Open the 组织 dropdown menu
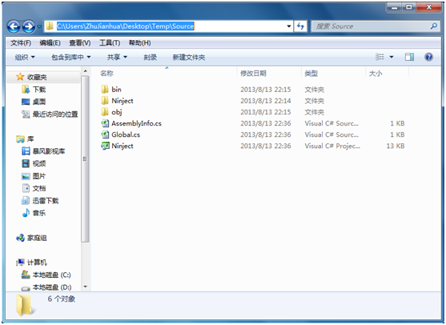Screen dimensions: 446x325 pyautogui.click(x=25, y=57)
